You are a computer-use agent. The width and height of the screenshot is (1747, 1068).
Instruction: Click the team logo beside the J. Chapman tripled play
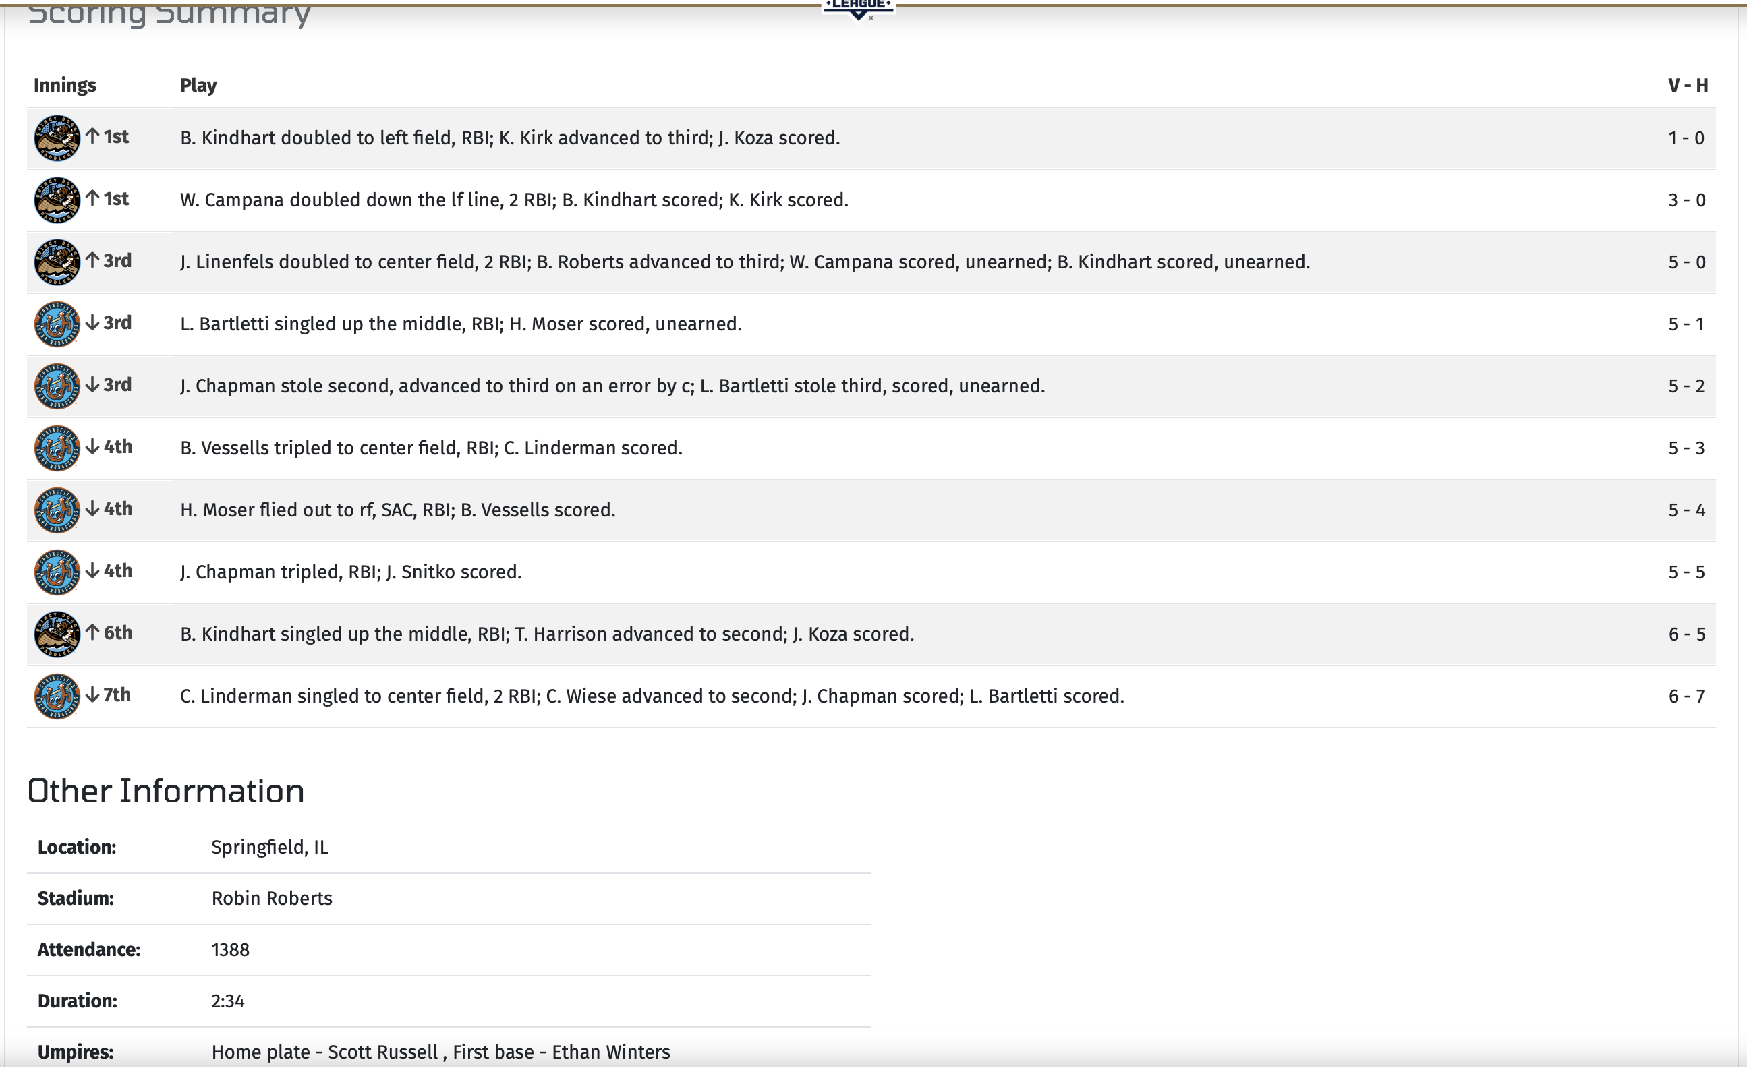[x=57, y=572]
